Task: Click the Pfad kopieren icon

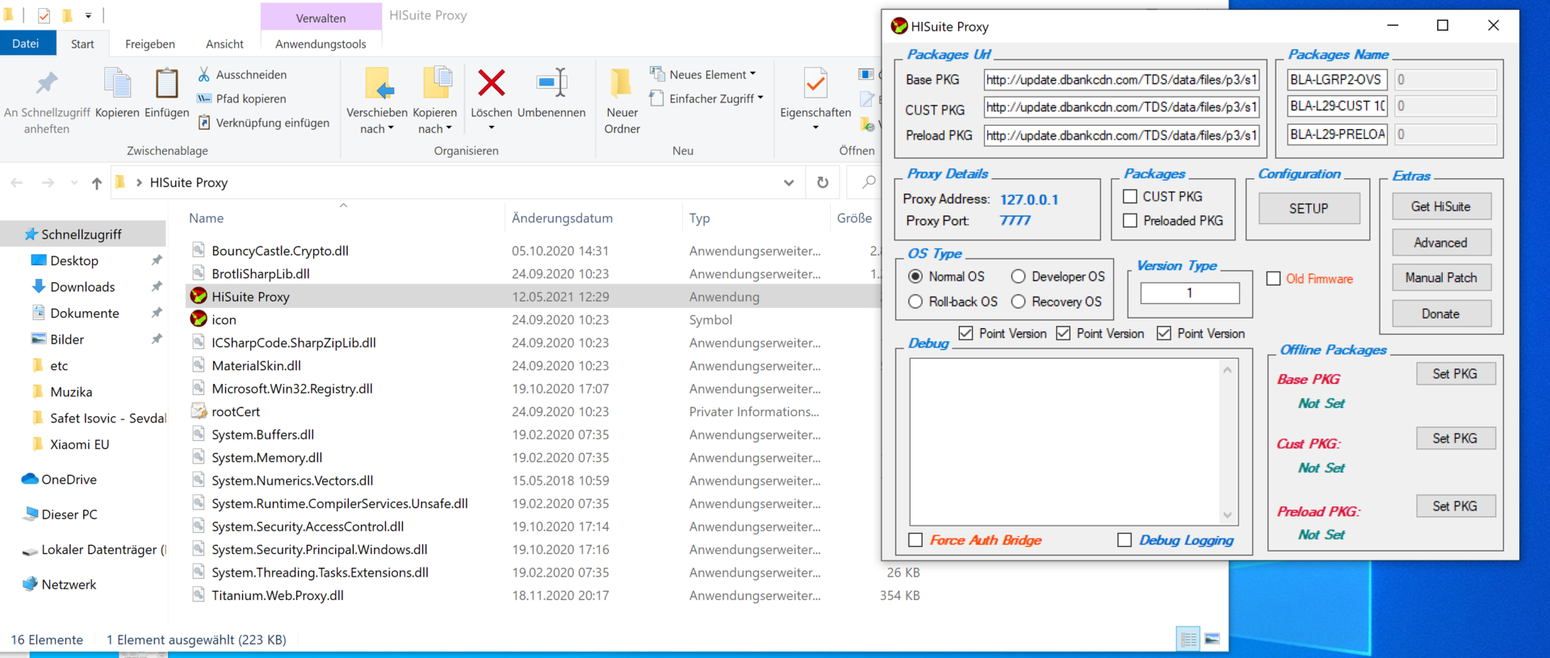Action: 204,98
